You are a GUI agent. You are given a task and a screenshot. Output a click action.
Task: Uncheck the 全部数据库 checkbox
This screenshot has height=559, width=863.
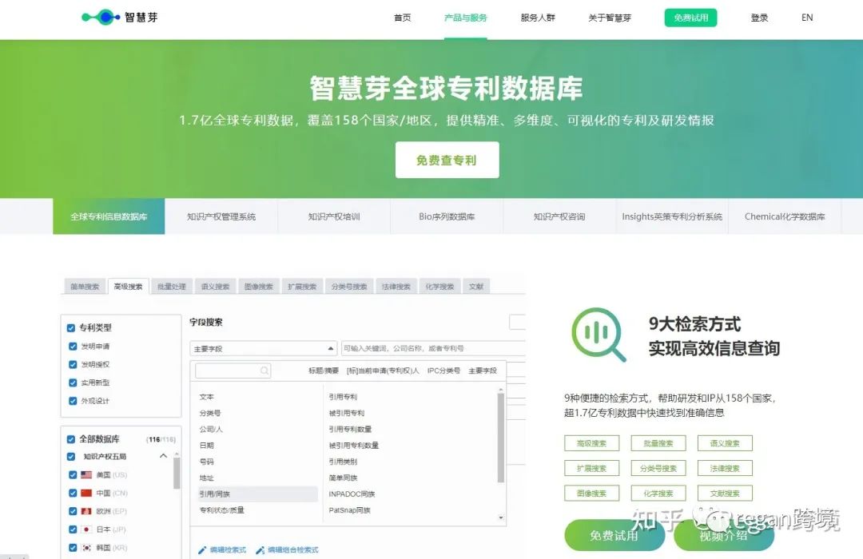(x=71, y=439)
